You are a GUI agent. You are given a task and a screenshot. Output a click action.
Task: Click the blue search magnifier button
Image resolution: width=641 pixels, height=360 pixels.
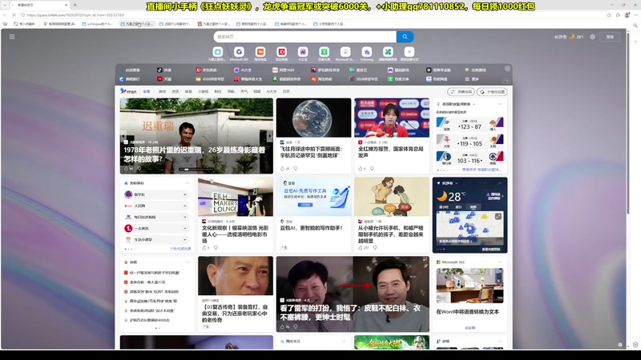405,37
